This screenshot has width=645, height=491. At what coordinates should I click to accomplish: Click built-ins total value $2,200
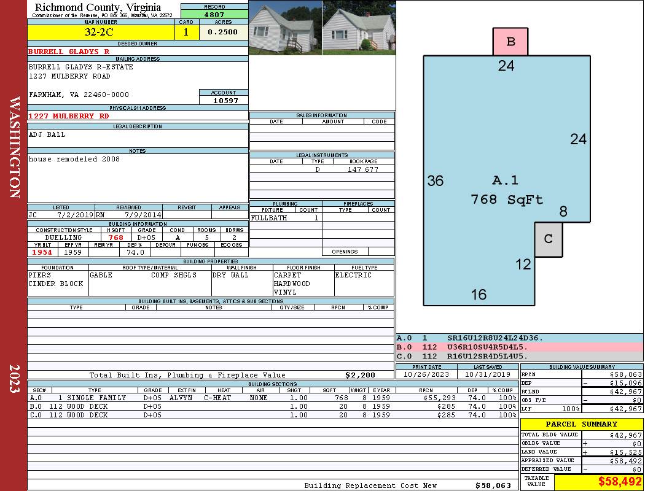361,375
